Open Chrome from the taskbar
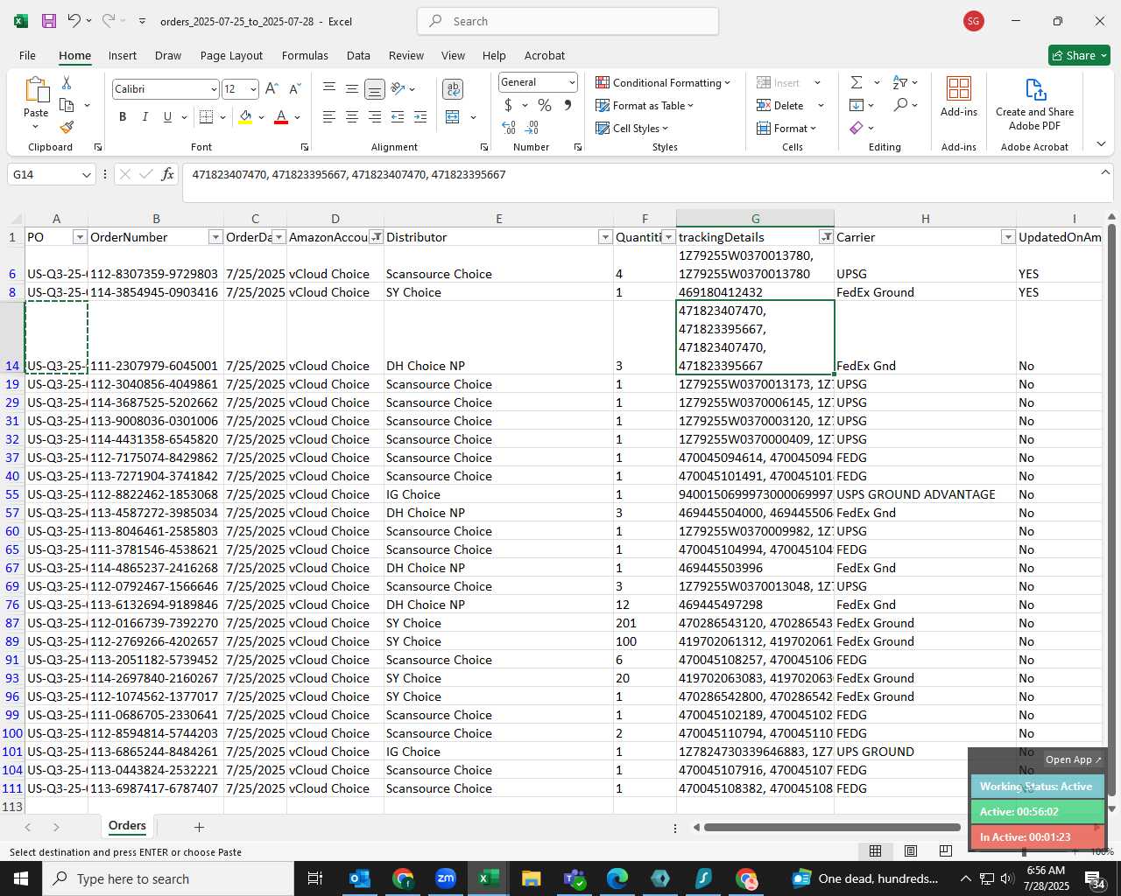Viewport: 1121px width, 896px height. (403, 878)
